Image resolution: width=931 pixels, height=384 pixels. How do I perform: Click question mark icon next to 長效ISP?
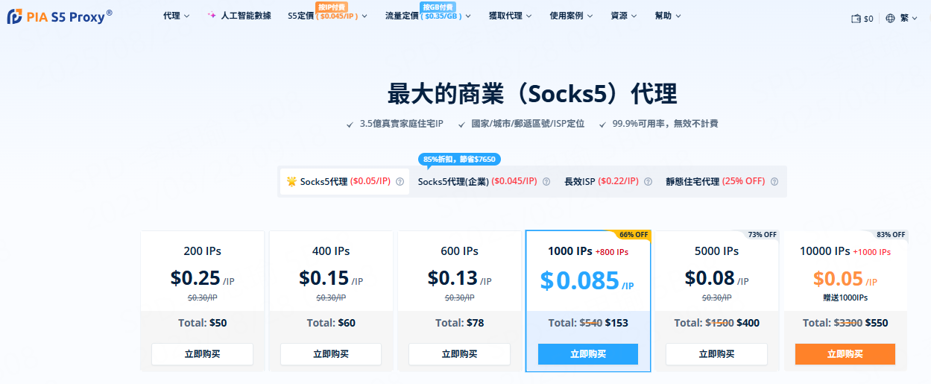click(x=648, y=181)
